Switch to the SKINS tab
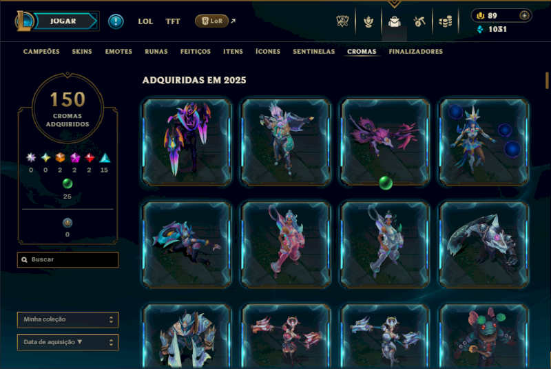Screen dimensions: 551x369 82,52
